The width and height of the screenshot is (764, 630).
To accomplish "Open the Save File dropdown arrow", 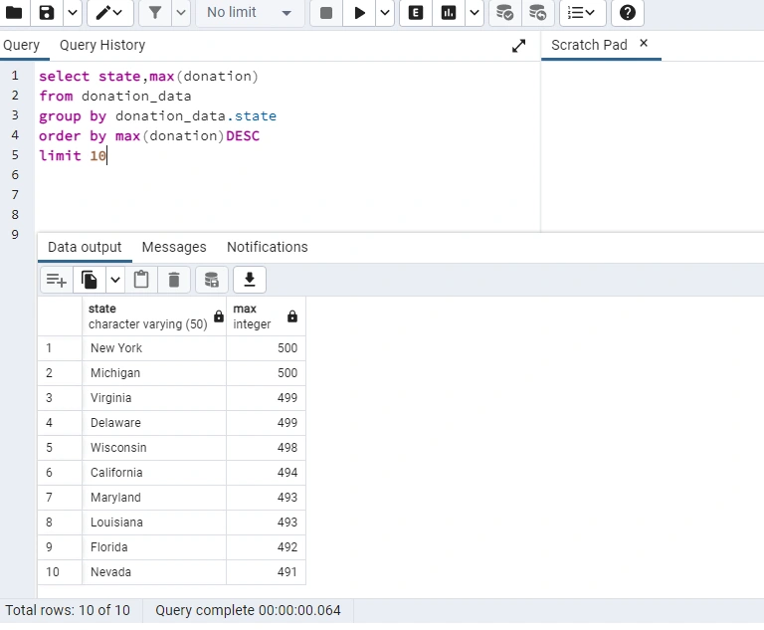I will [73, 13].
